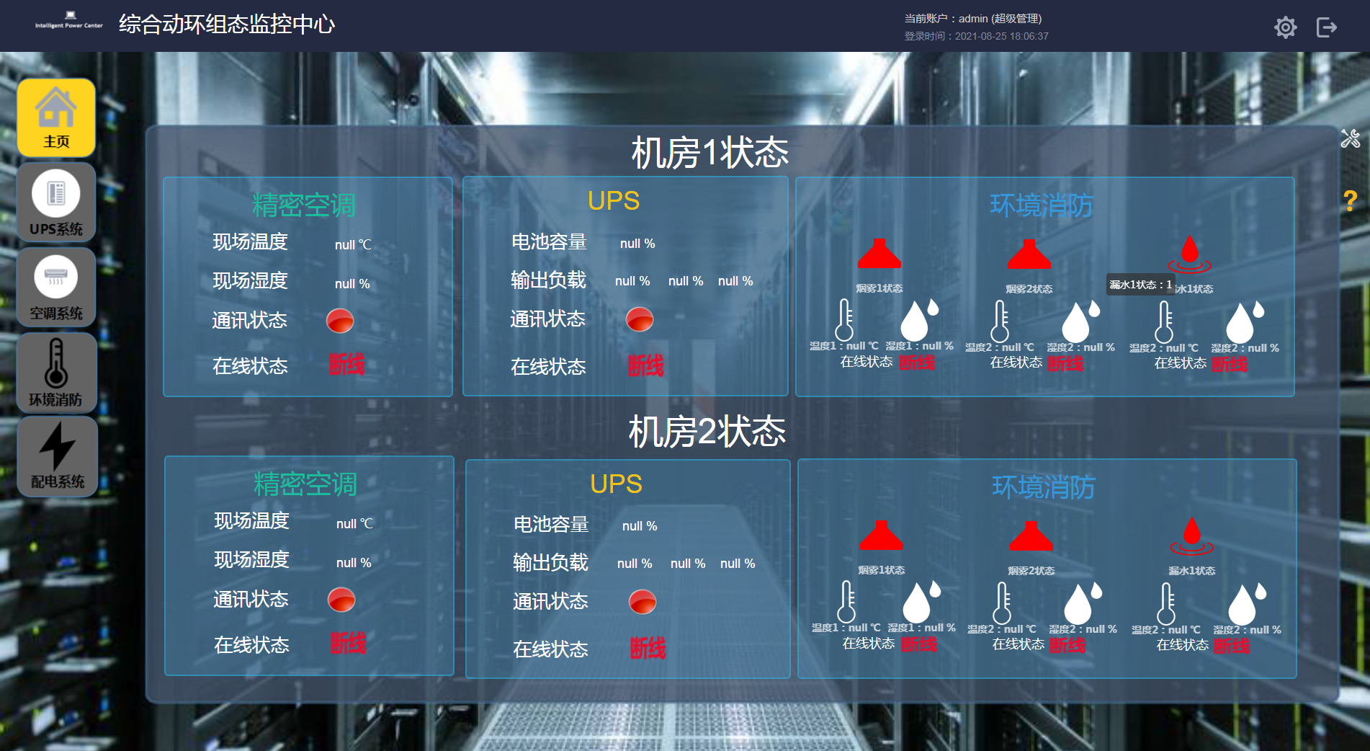This screenshot has height=751, width=1370.
Task: Open the 环境消防 page from the sidebar
Action: 56,372
